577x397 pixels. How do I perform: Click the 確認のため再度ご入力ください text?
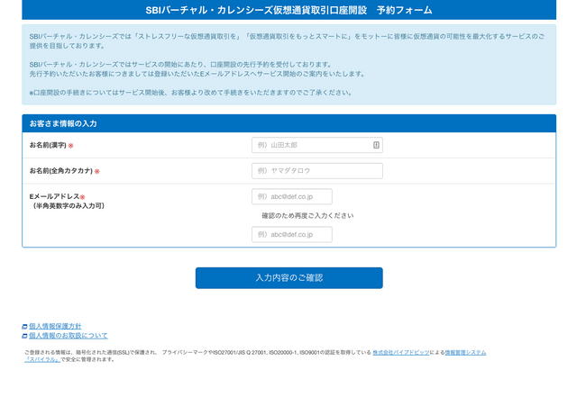[x=307, y=216]
